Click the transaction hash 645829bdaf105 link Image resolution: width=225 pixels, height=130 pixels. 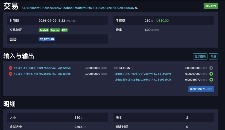click(x=78, y=8)
